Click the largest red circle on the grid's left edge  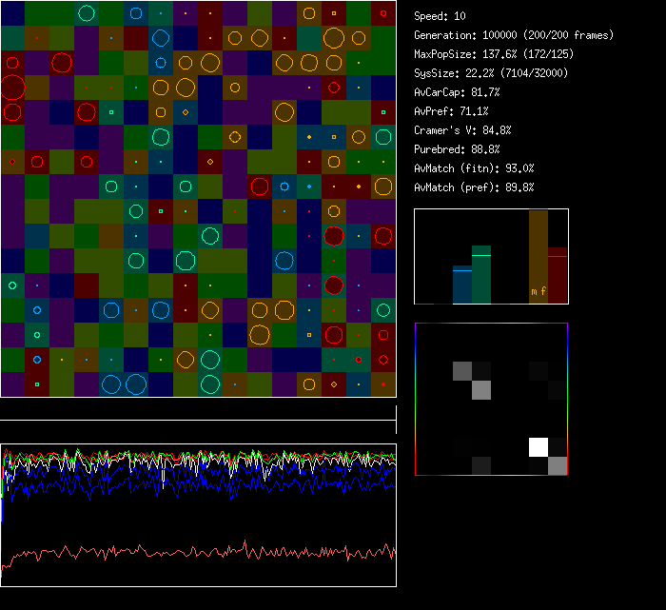click(12, 89)
